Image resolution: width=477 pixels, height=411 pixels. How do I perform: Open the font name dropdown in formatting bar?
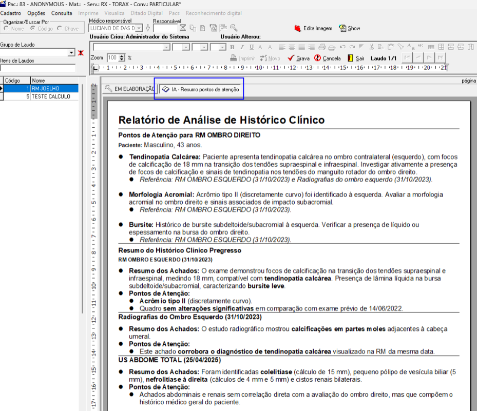click(166, 47)
